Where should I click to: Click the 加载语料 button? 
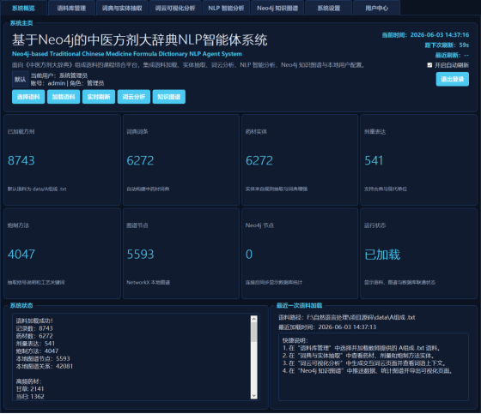(64, 97)
